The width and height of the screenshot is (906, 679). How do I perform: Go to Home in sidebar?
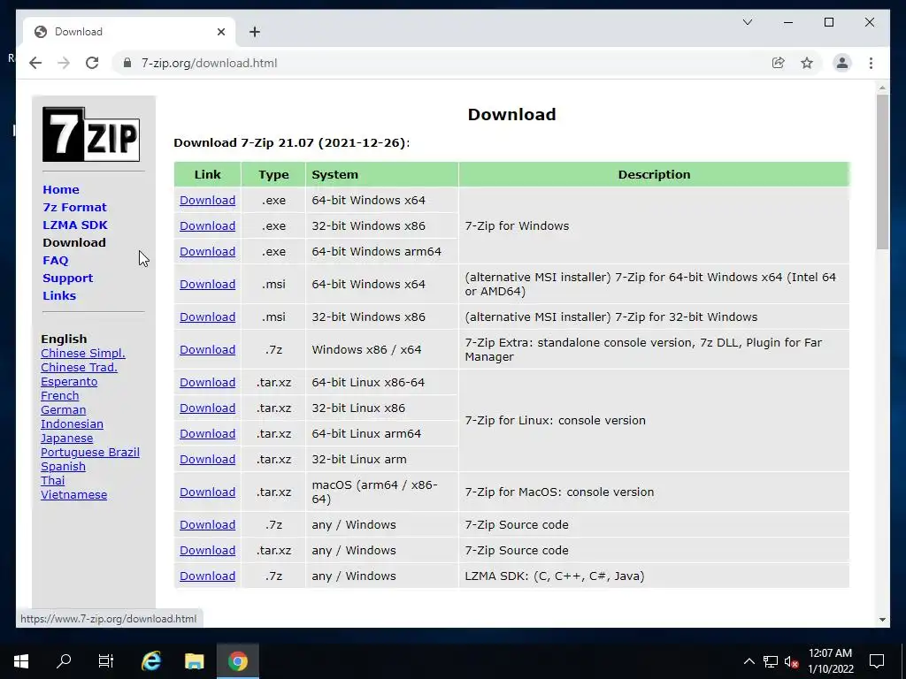click(x=61, y=189)
